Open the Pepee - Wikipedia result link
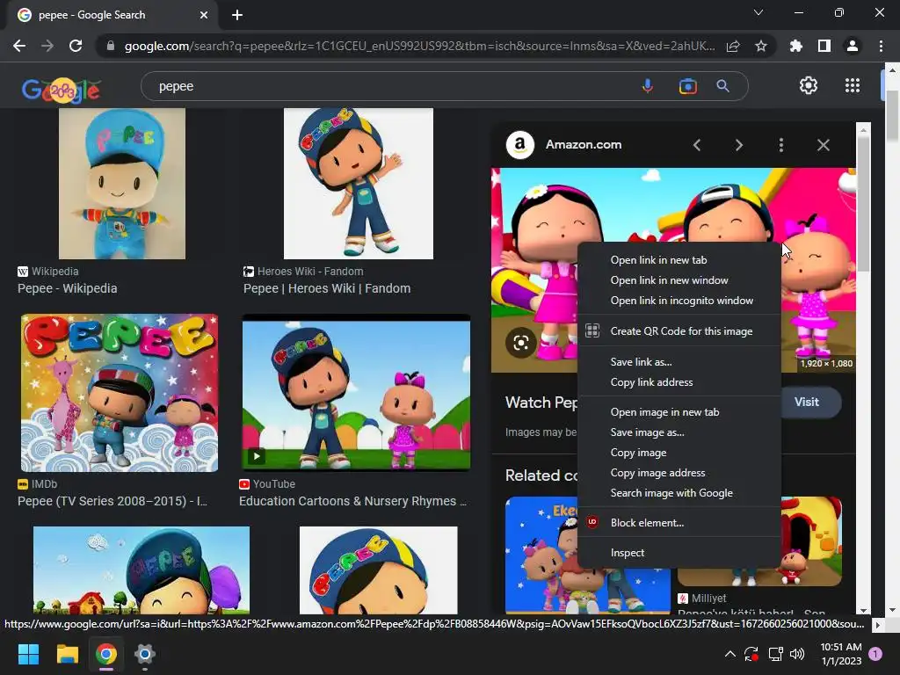The width and height of the screenshot is (900, 675). click(67, 288)
